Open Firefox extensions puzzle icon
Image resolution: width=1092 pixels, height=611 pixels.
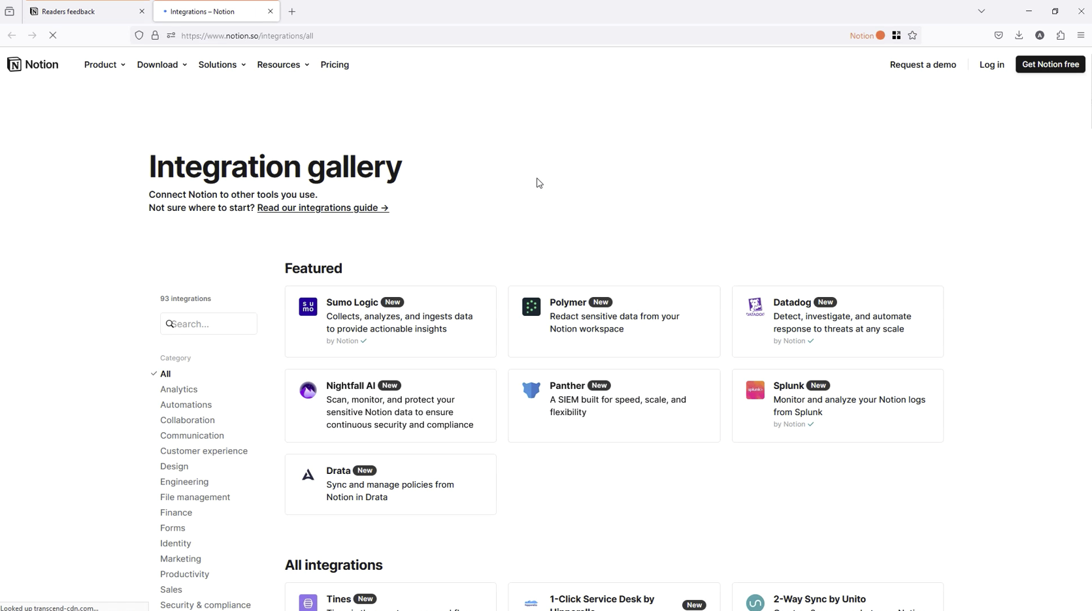pyautogui.click(x=1060, y=36)
